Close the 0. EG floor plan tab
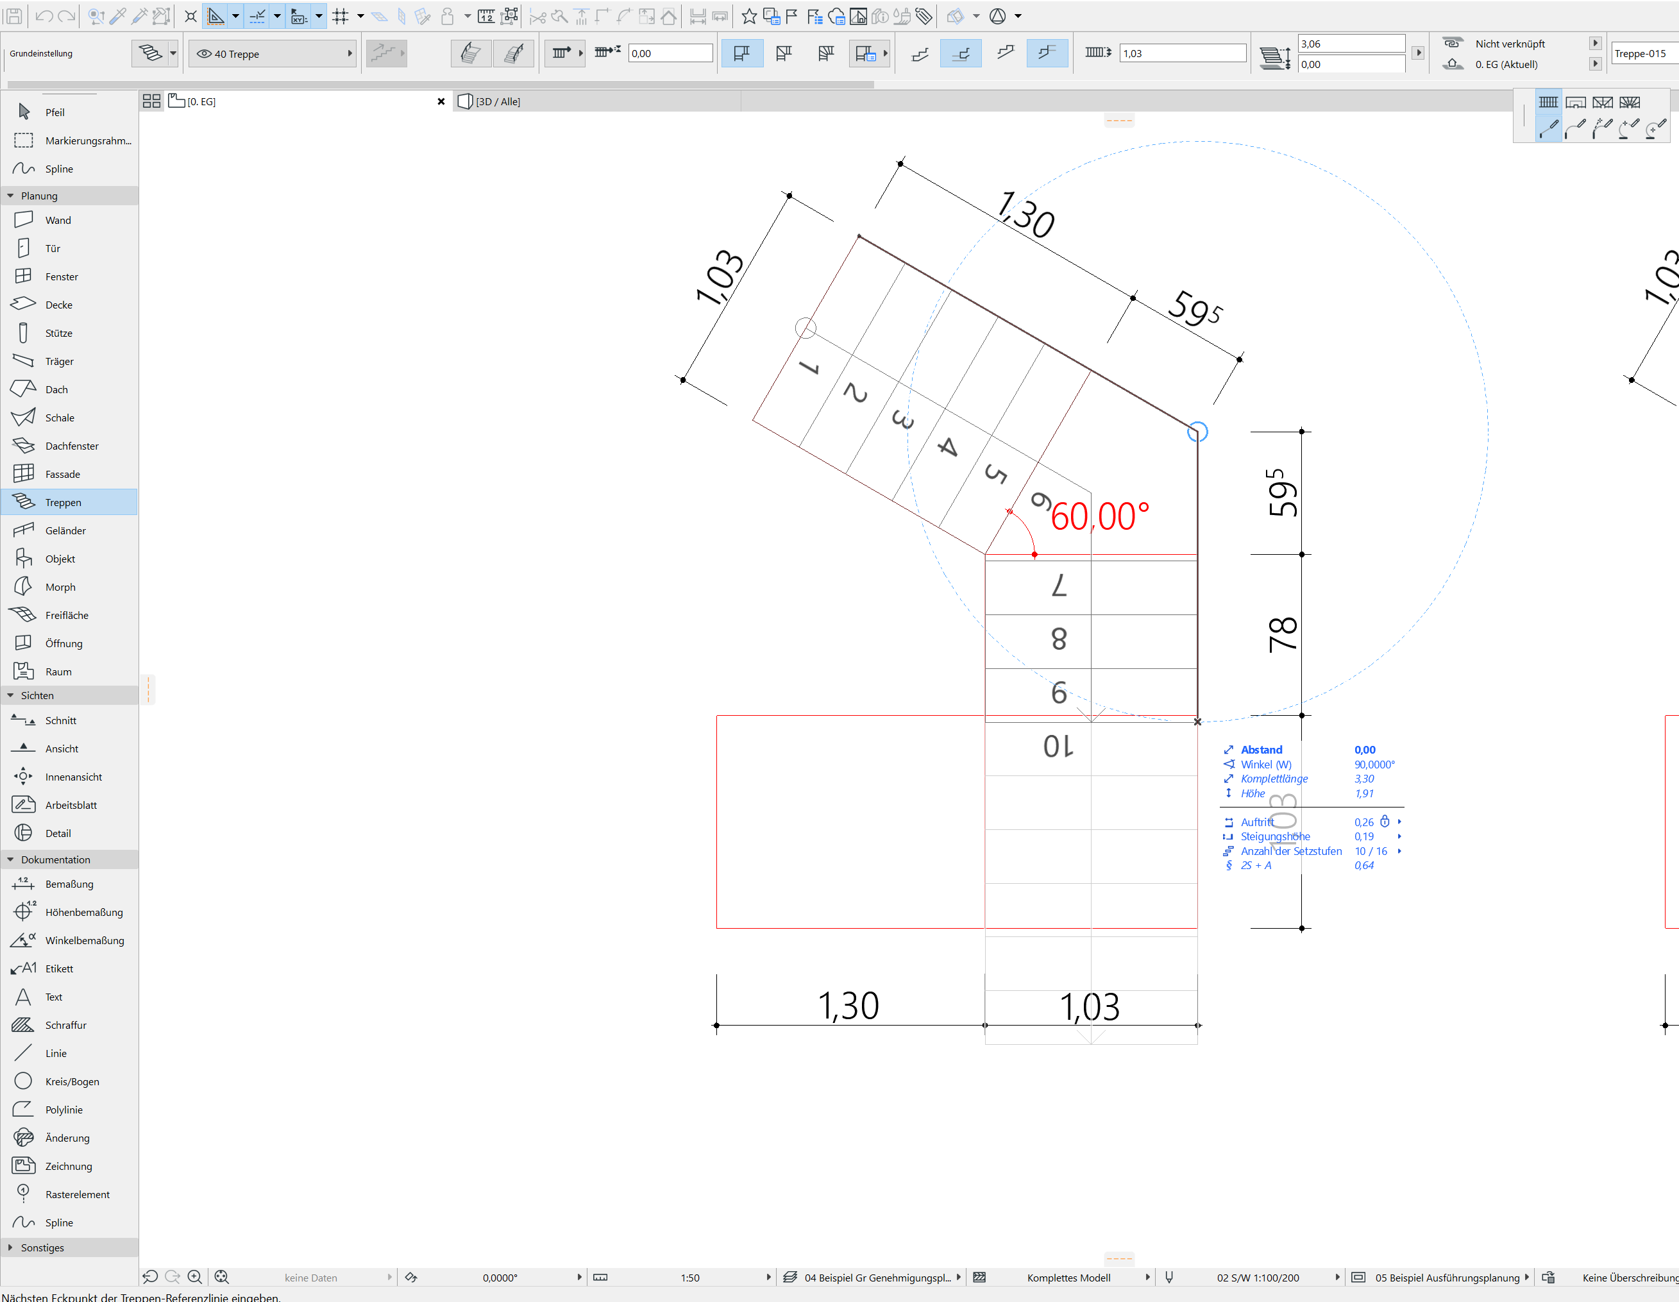This screenshot has width=1679, height=1302. coord(441,101)
